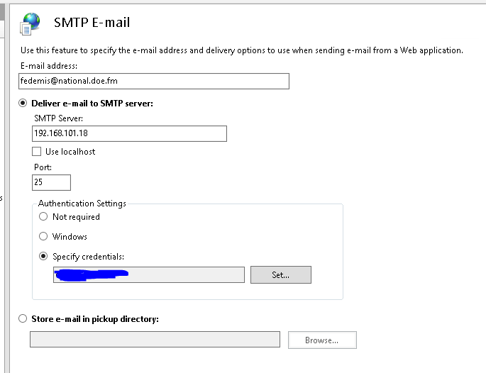
Task: Click the "E-mail address:" label
Action: (x=48, y=66)
